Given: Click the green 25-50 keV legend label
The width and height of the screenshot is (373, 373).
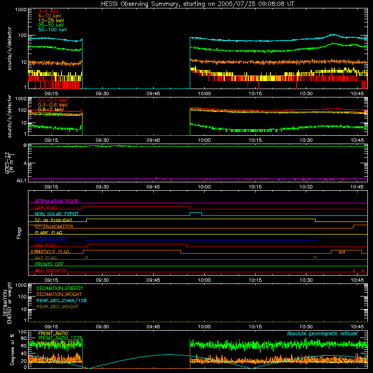Looking at the screenshot, I should (x=51, y=25).
